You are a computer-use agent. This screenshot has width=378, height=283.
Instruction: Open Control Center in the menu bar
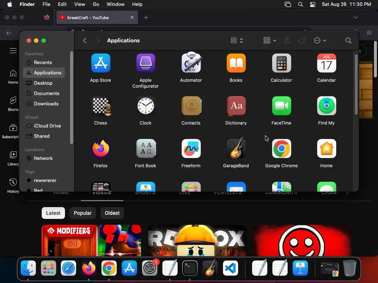pyautogui.click(x=312, y=4)
